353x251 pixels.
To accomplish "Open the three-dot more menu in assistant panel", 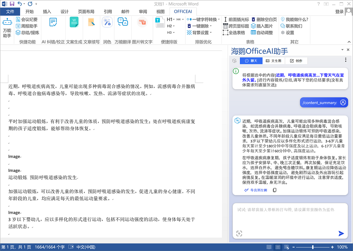I will tap(345, 60).
